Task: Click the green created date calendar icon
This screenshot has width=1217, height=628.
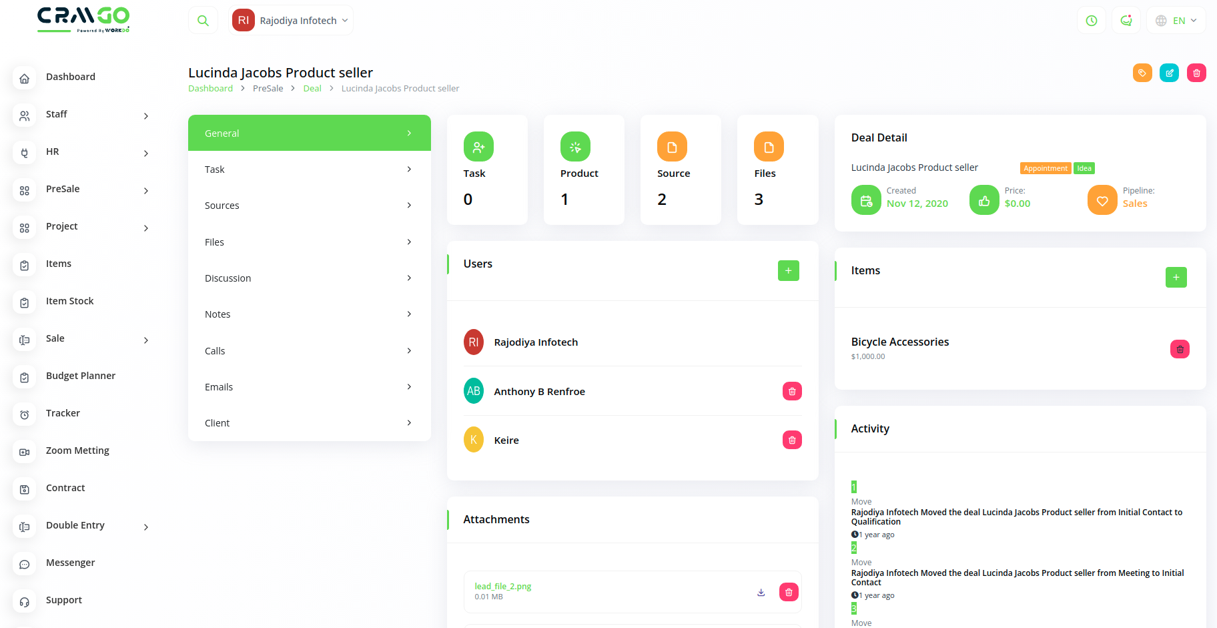Action: pos(866,200)
